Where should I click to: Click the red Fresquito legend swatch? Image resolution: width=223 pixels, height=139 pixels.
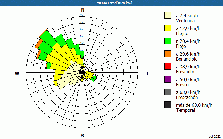pos(168,66)
